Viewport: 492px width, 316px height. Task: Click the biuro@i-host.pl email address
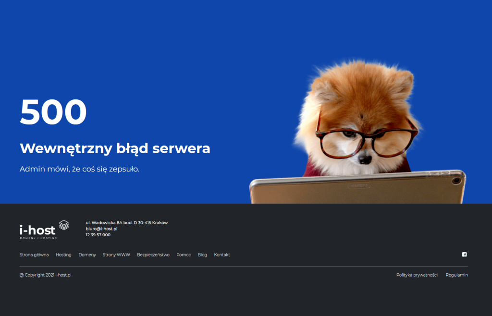[101, 229]
